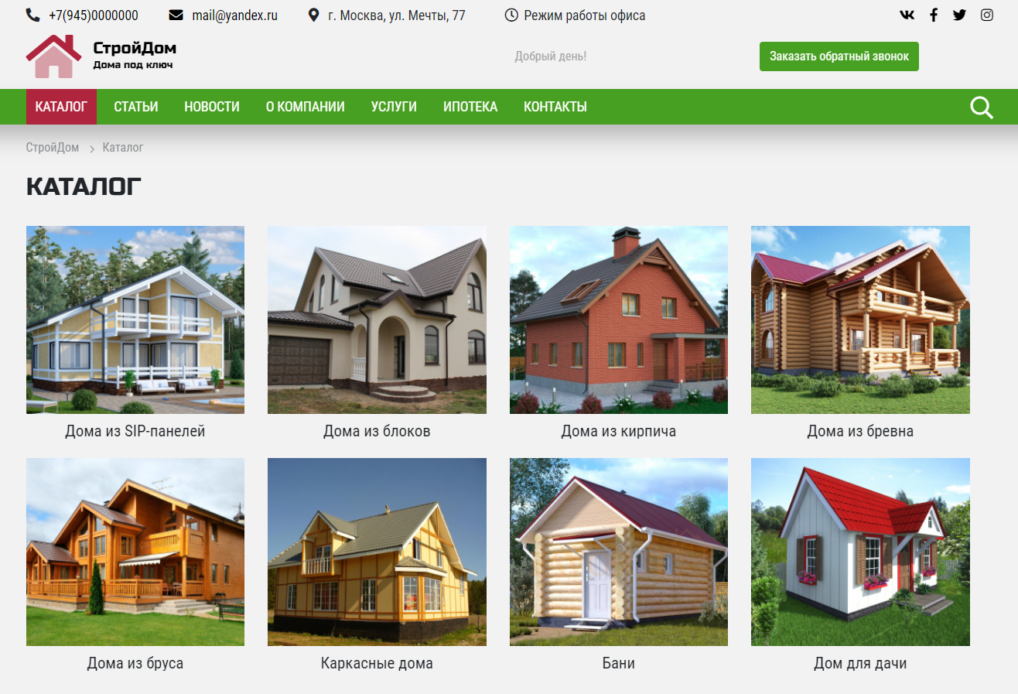Select the Дома из бревна image

click(x=860, y=320)
